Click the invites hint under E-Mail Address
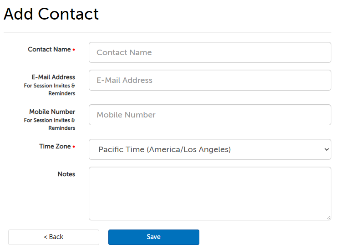The width and height of the screenshot is (340, 250). pyautogui.click(x=50, y=89)
